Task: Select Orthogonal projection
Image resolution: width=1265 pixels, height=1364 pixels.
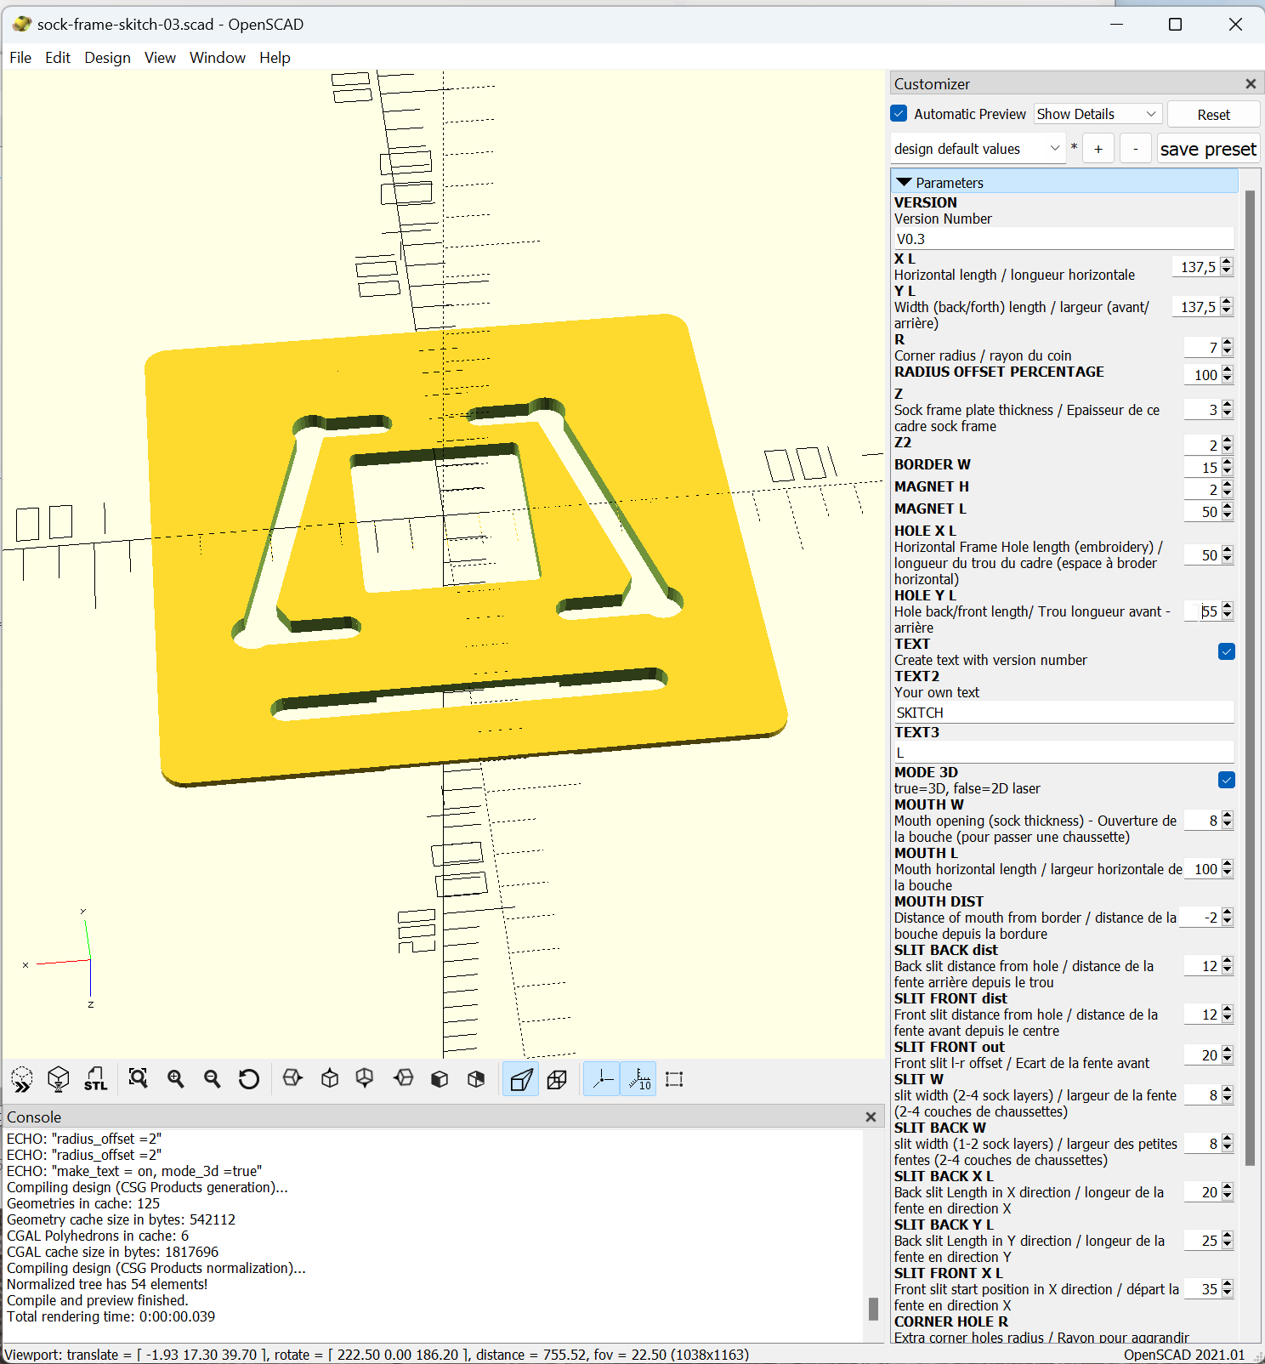Action: pos(558,1079)
